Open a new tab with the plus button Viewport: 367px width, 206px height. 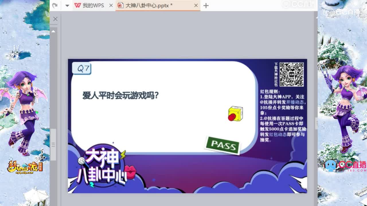[x=206, y=5]
